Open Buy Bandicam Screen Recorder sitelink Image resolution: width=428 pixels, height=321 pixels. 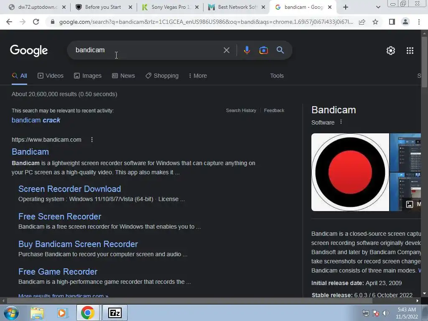[78, 244]
